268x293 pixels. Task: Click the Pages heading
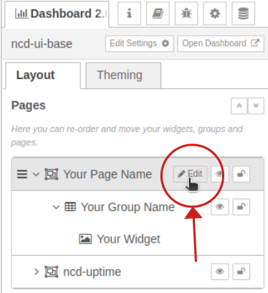[x=29, y=106]
